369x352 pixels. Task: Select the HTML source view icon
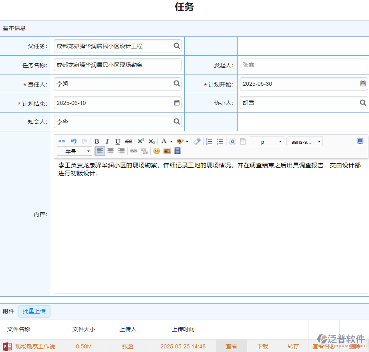click(x=61, y=141)
